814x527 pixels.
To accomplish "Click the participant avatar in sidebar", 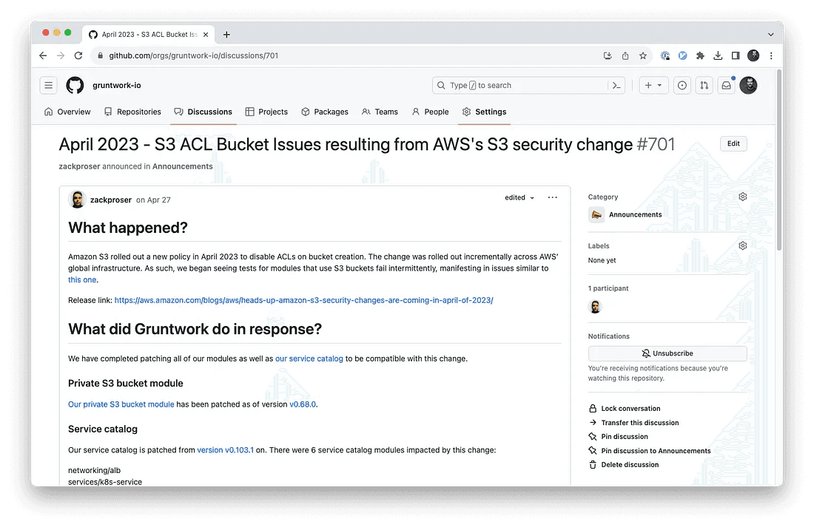I will 595,307.
